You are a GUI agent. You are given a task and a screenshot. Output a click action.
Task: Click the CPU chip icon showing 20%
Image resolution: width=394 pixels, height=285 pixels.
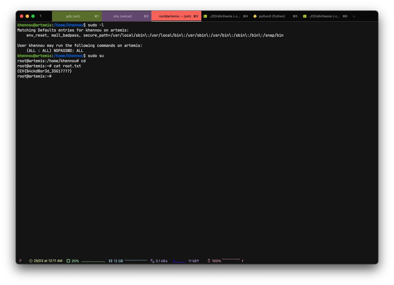68,261
